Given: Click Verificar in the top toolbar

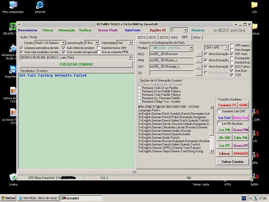Looking at the screenshot, I should (85, 30).
